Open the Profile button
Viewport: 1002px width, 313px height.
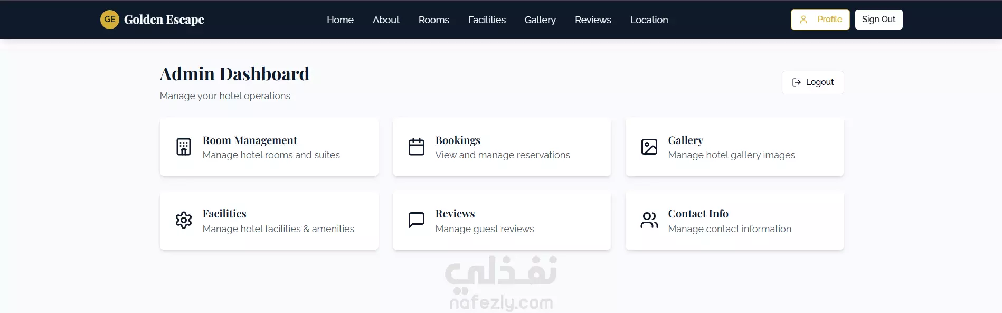[x=820, y=20]
